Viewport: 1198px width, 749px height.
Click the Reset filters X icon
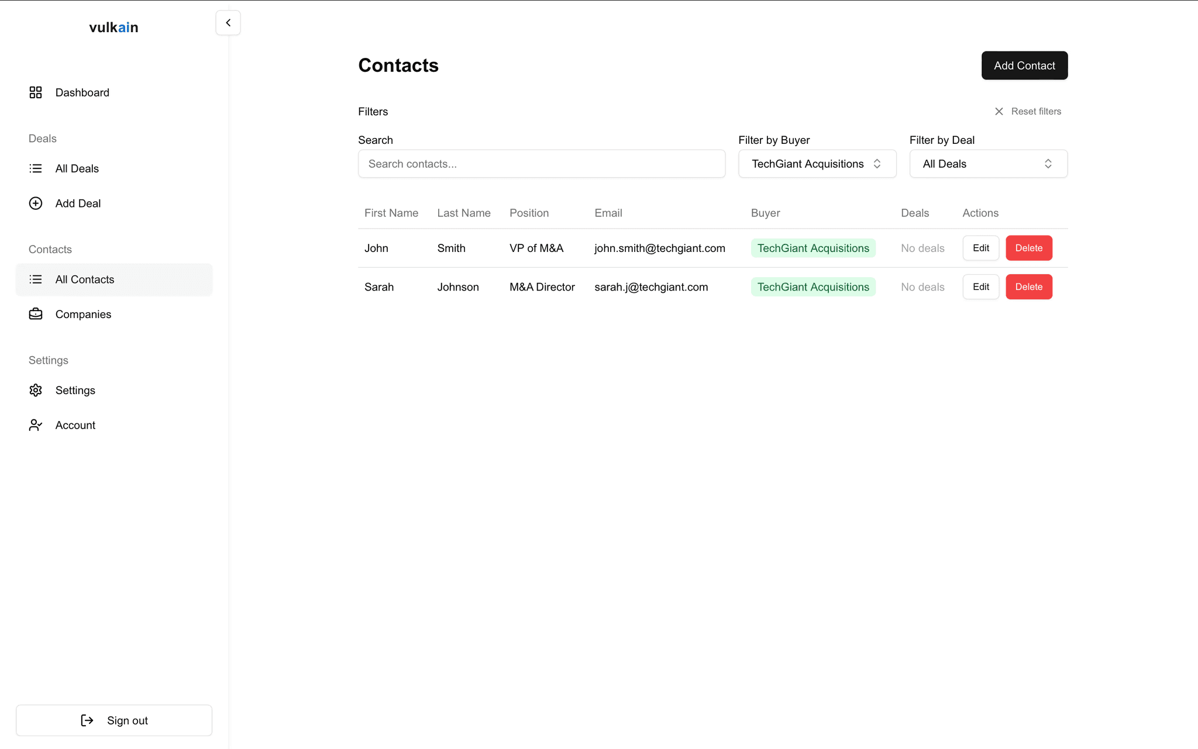pos(999,111)
